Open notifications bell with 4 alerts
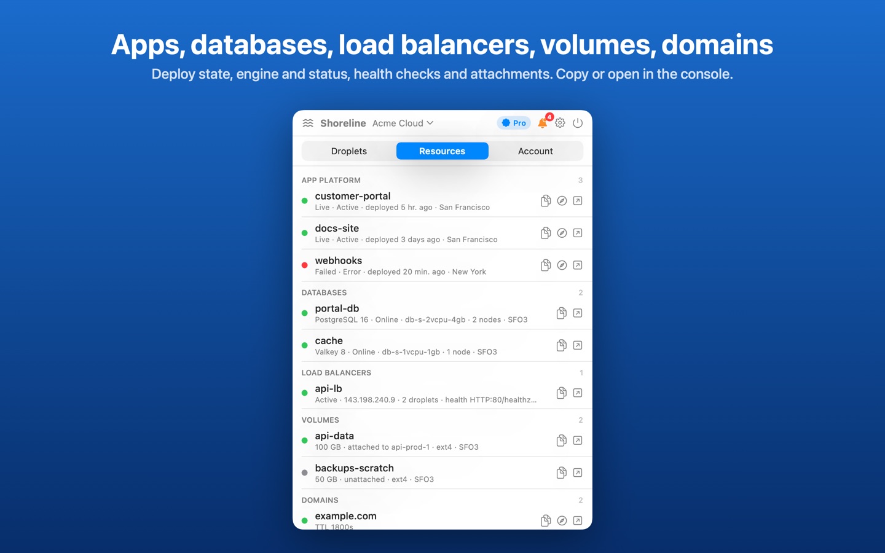This screenshot has width=885, height=553. [543, 122]
